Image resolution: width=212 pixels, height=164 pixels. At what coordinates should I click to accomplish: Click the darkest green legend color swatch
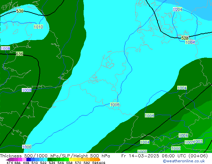point(49,160)
